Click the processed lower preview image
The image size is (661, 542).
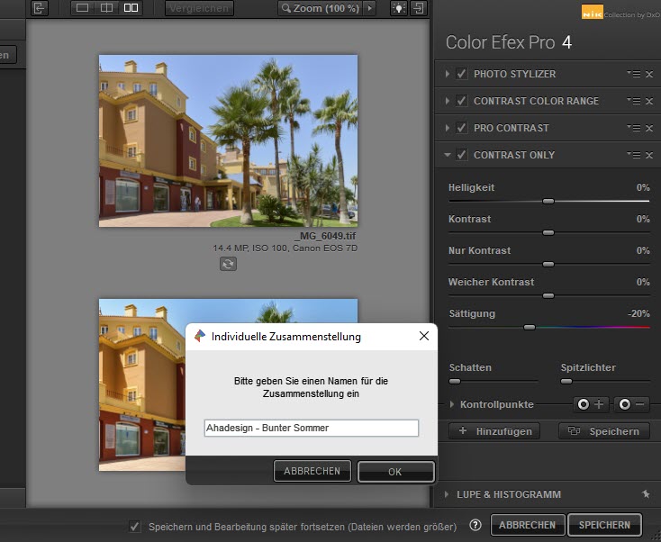(142, 384)
